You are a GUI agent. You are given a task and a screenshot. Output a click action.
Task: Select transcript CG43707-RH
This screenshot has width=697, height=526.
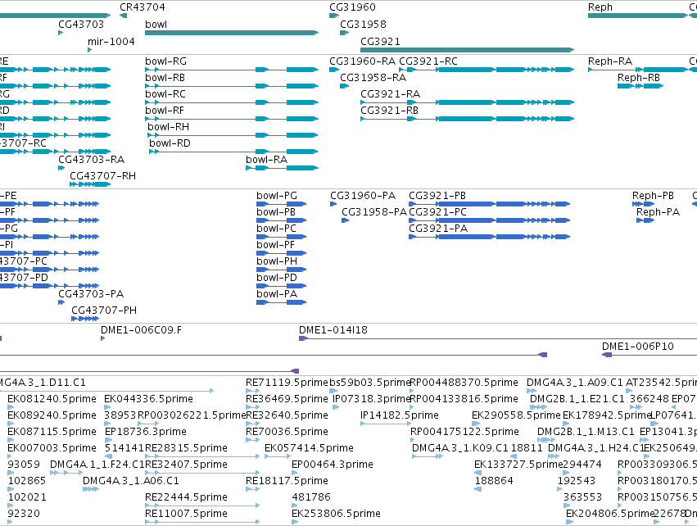pos(90,184)
